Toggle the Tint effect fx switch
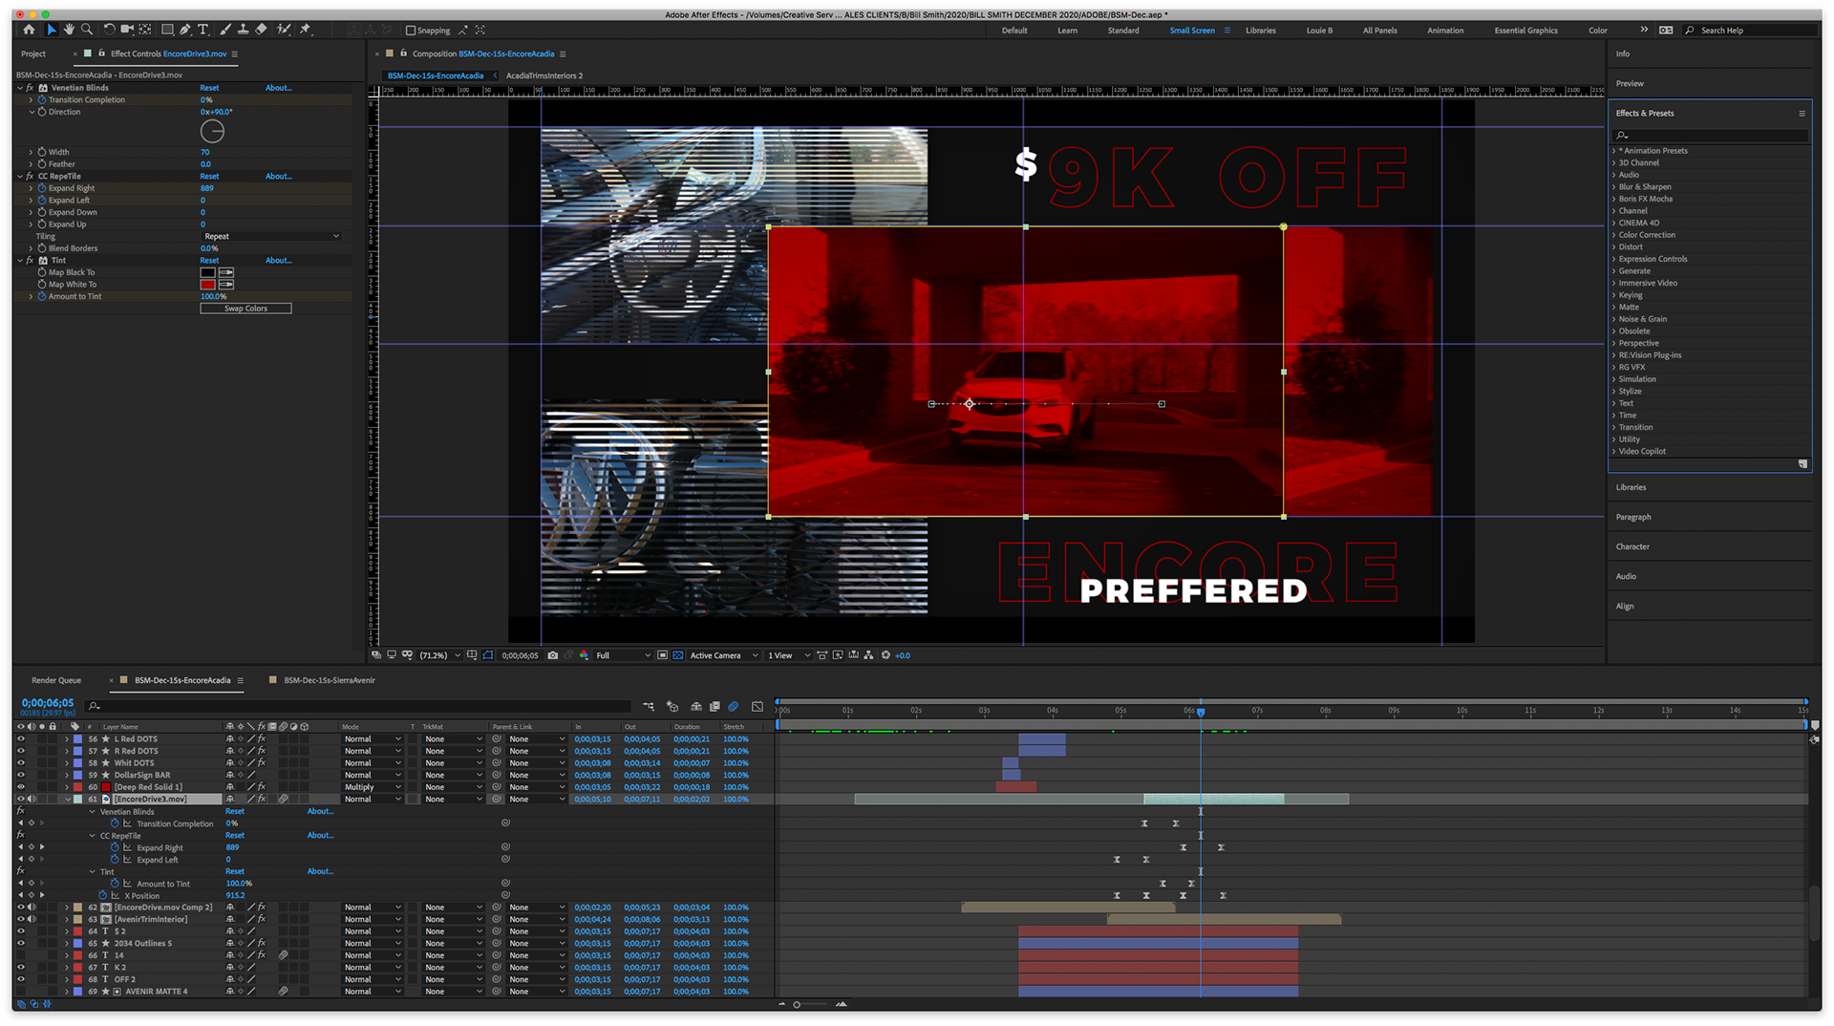This screenshot has height=1026, width=1834. [31, 260]
